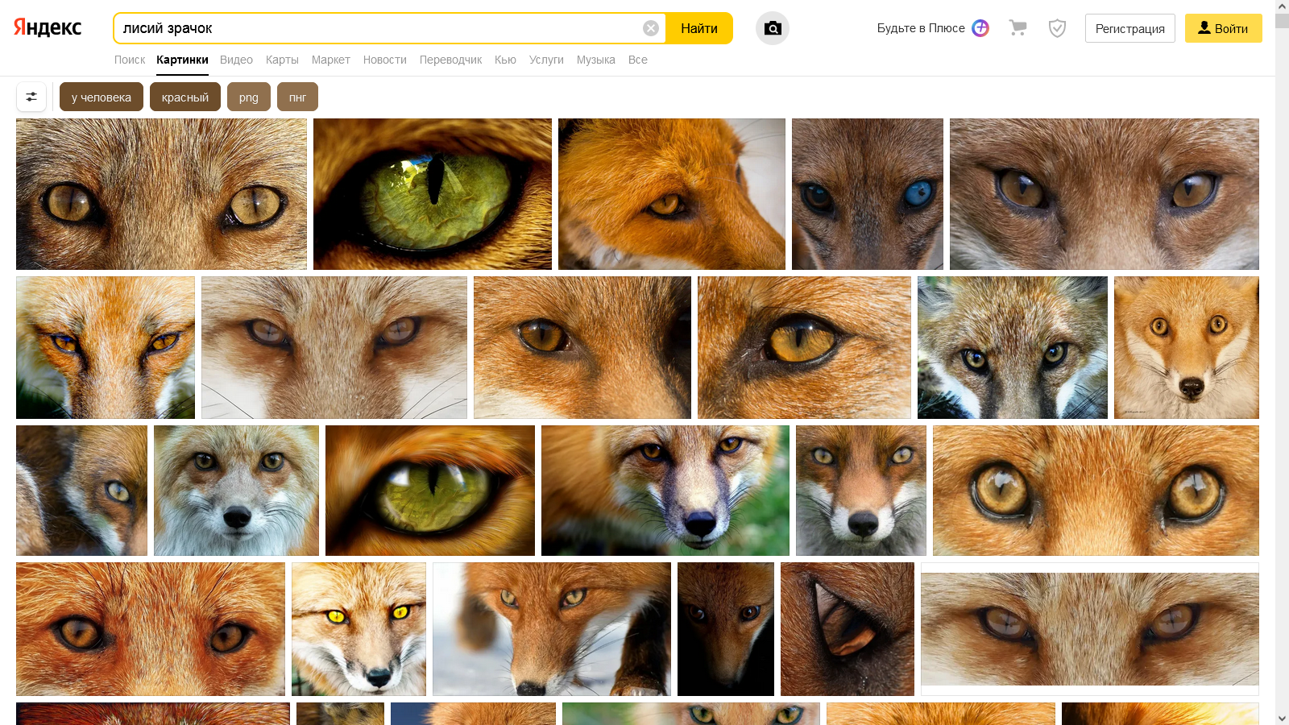The width and height of the screenshot is (1289, 725).
Task: Toggle the "у человека" filter chip
Action: coord(102,97)
